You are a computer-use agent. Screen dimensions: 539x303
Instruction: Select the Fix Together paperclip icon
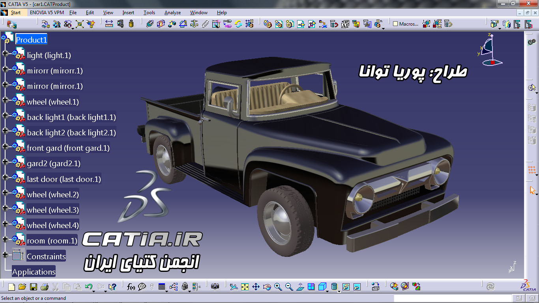(x=205, y=24)
